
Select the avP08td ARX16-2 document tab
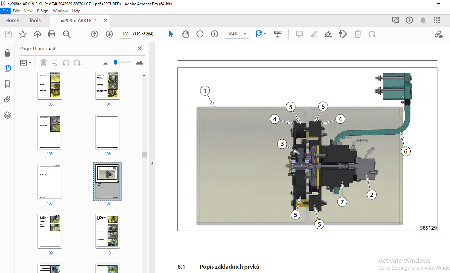[x=80, y=21]
